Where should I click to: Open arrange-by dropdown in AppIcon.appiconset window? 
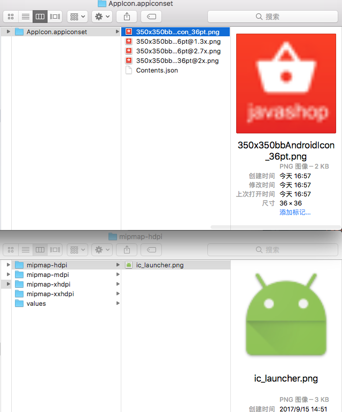tap(77, 17)
